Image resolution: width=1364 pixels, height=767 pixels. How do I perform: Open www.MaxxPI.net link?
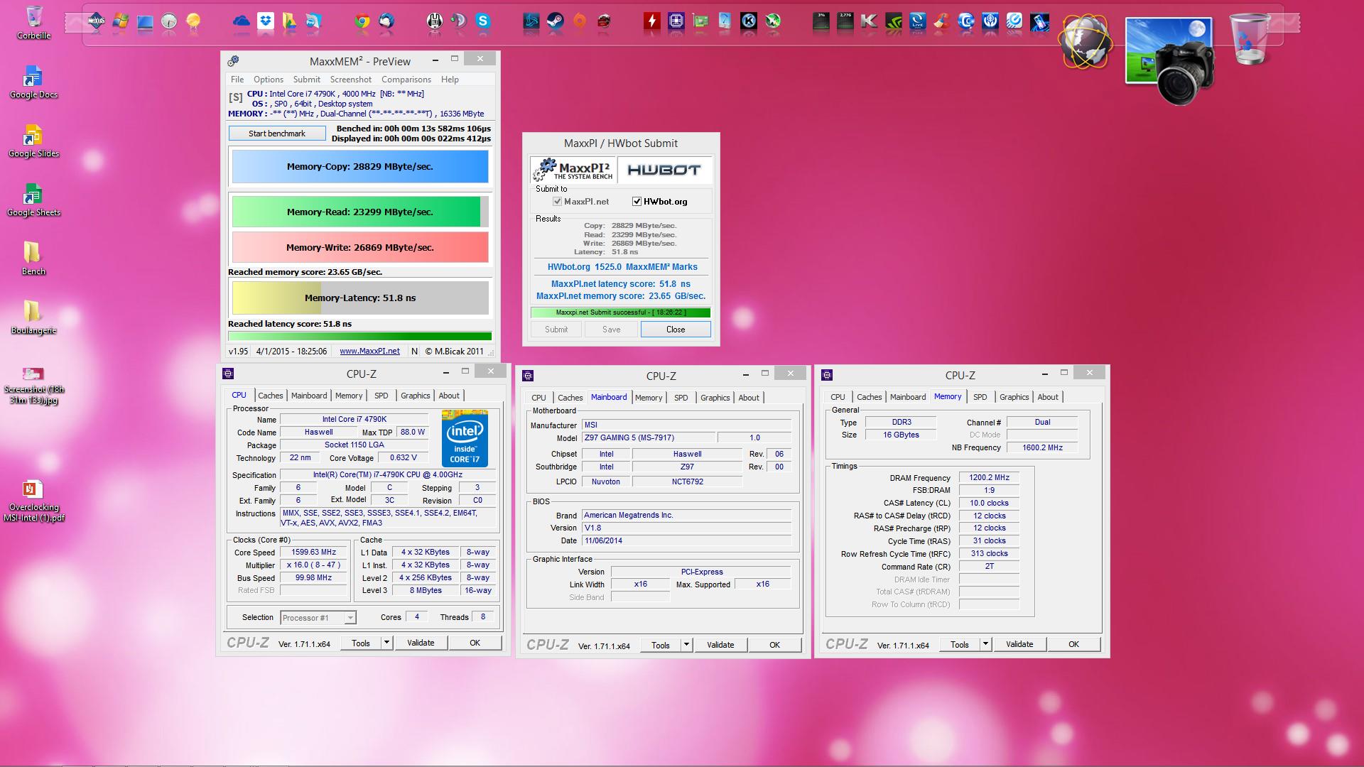(x=369, y=351)
